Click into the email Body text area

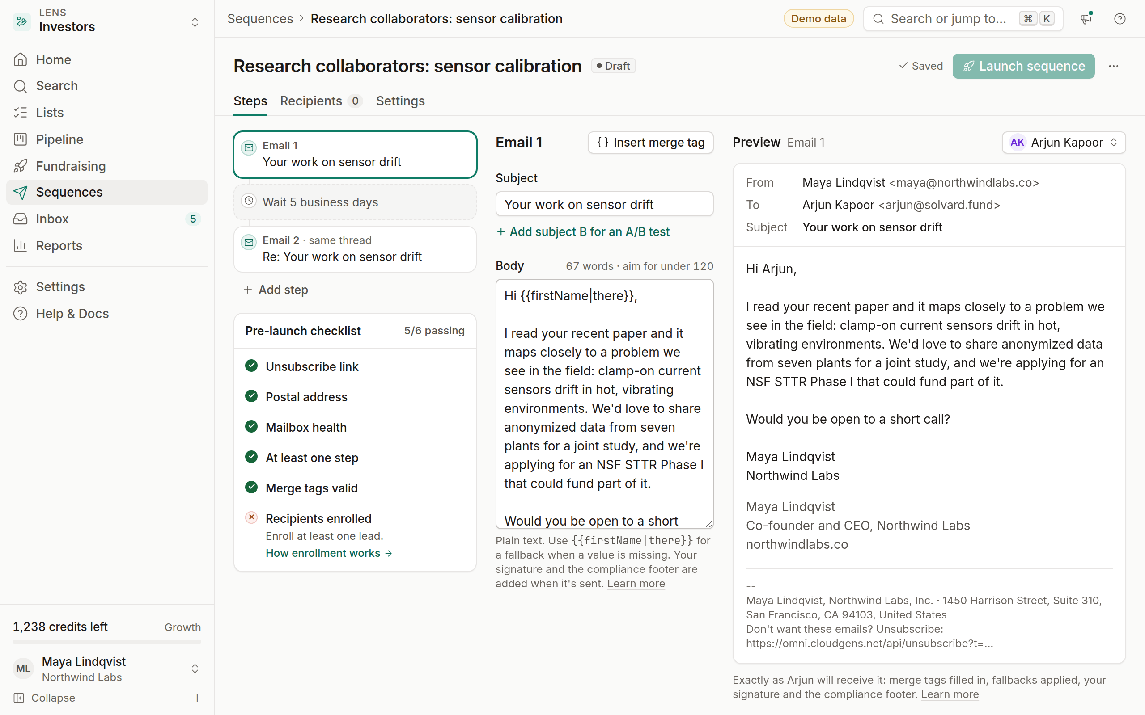[x=604, y=404]
